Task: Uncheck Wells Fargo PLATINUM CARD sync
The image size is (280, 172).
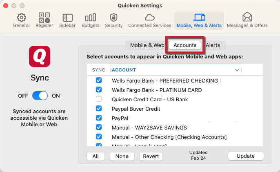Action: coord(99,89)
